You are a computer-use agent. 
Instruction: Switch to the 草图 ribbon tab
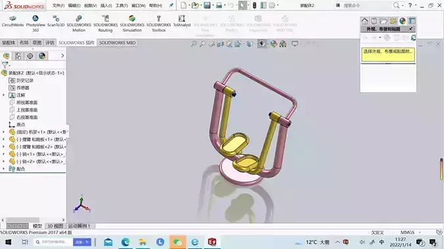(x=37, y=43)
